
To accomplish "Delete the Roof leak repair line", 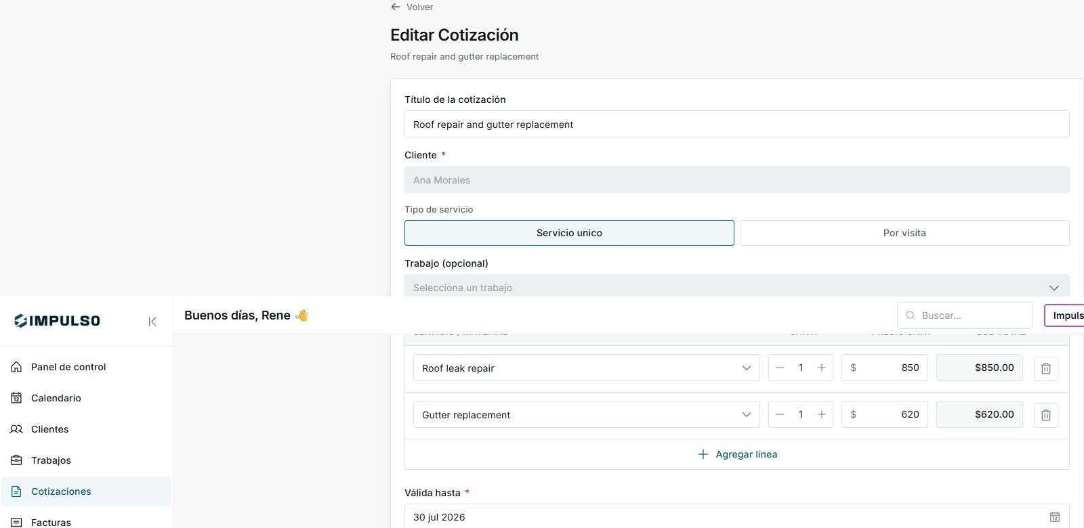I will coord(1046,368).
